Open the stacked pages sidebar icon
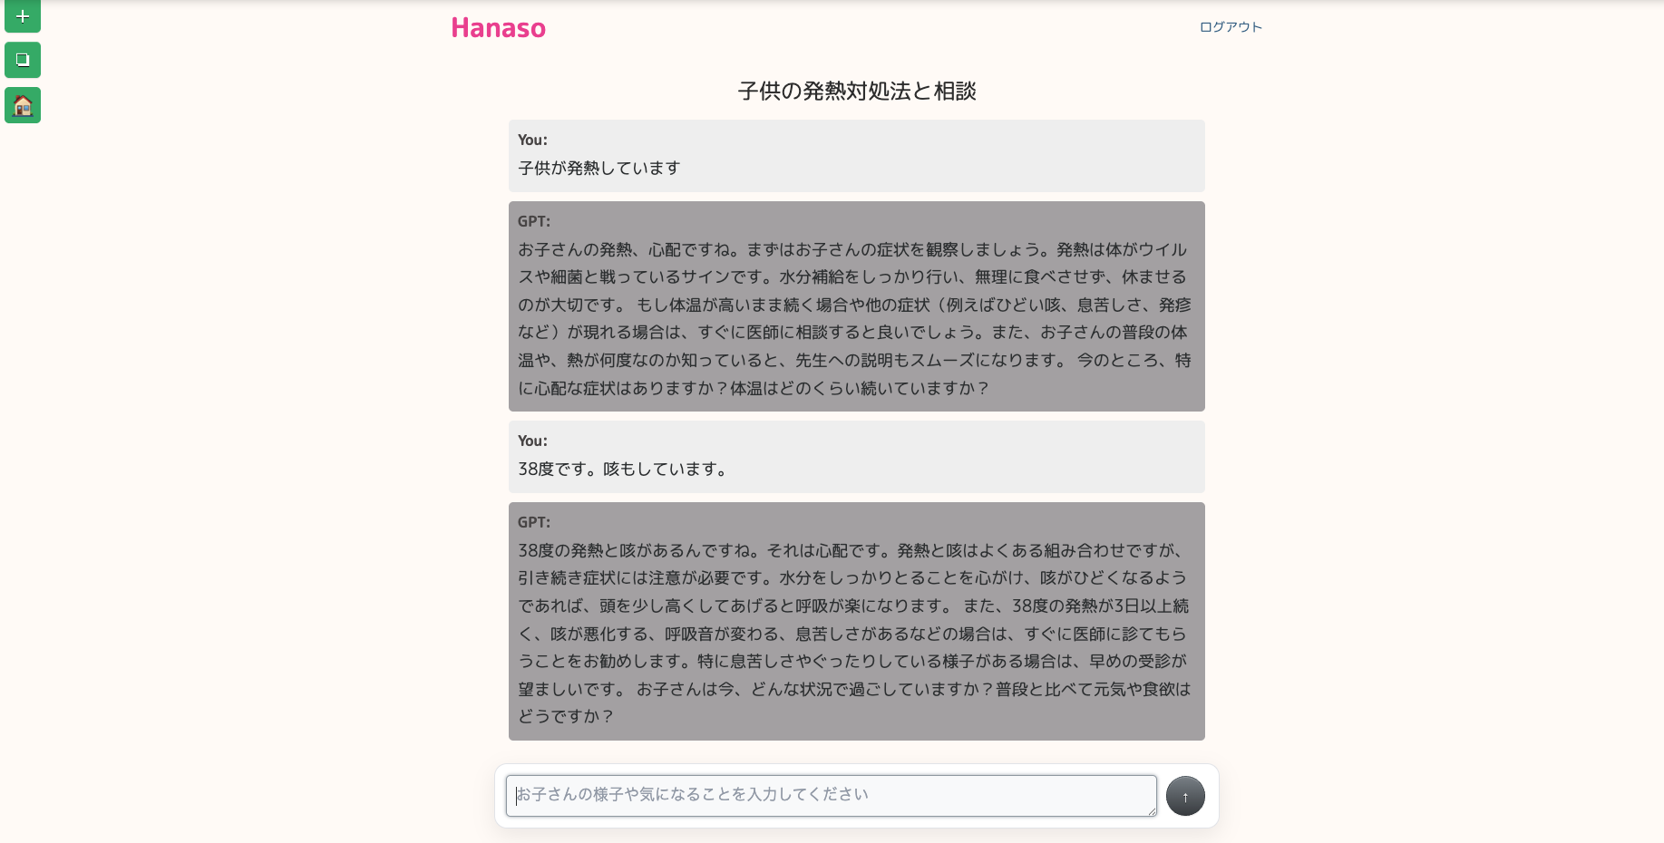 tap(23, 60)
